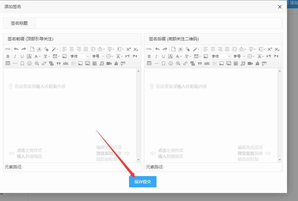Open the 字体 font dropdown in left editor
This screenshot has width=298, height=201.
(x=78, y=56)
